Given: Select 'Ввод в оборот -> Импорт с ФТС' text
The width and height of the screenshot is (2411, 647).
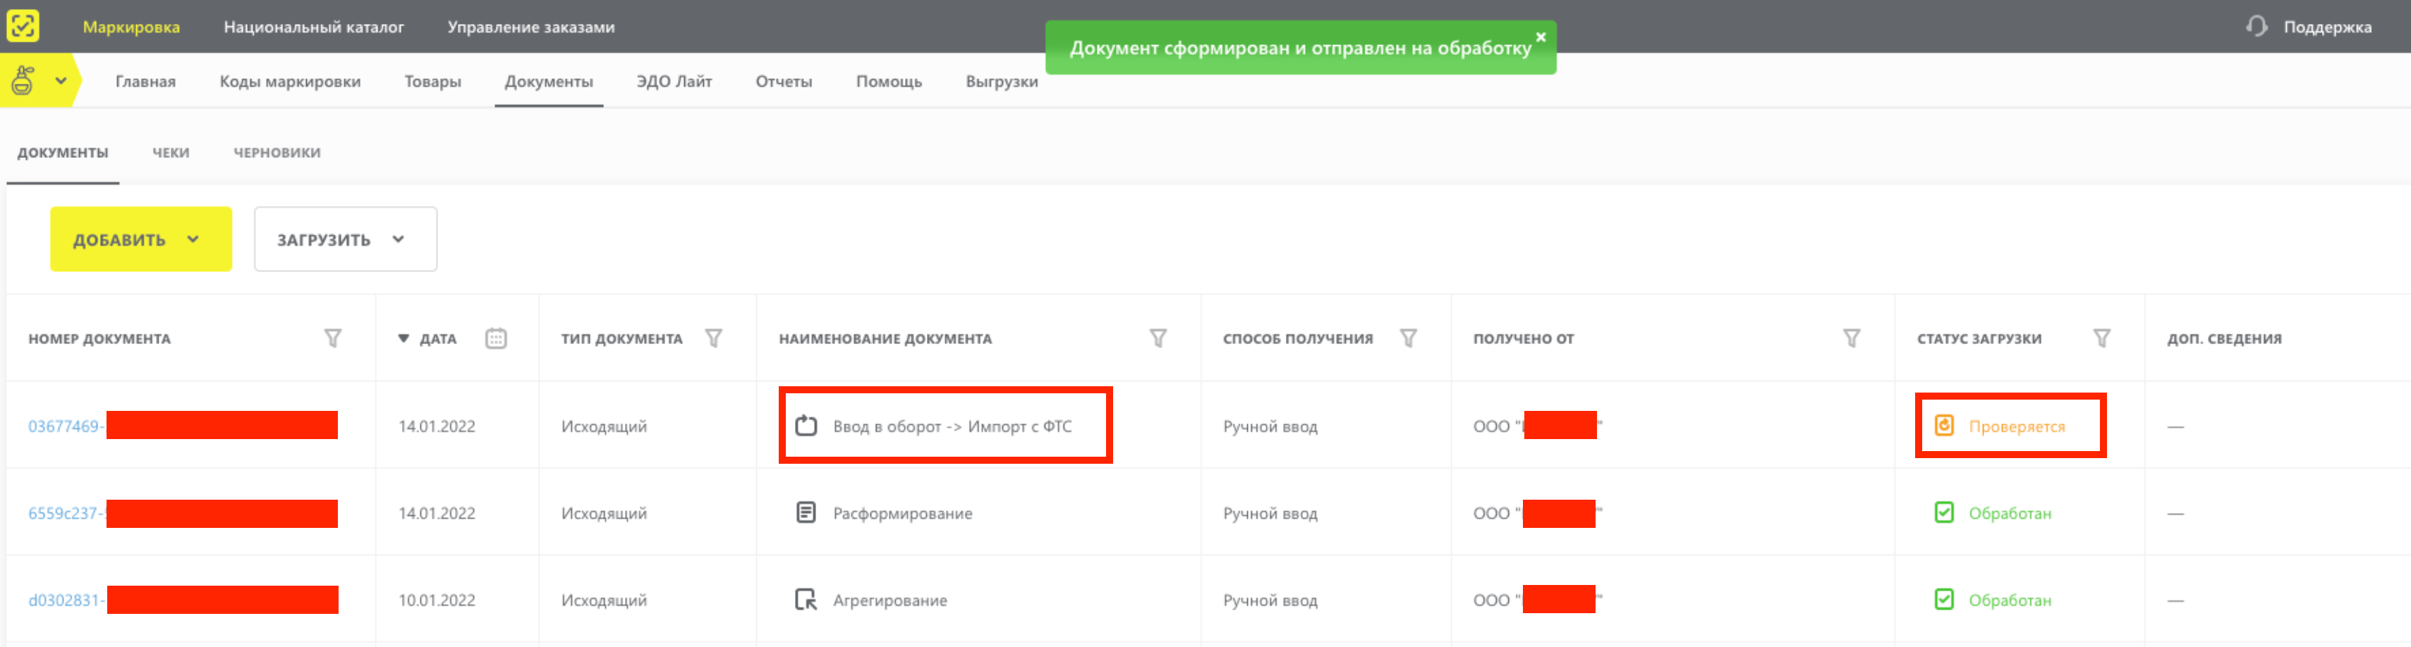Looking at the screenshot, I should pos(952,426).
